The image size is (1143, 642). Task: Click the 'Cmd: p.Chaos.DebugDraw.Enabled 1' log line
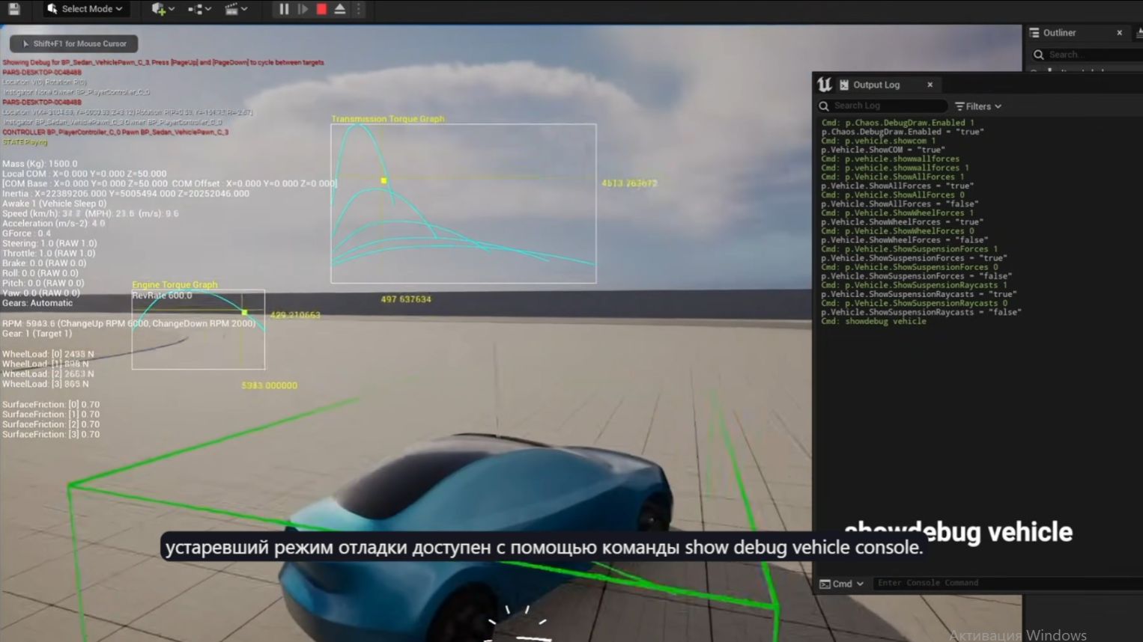pos(897,123)
